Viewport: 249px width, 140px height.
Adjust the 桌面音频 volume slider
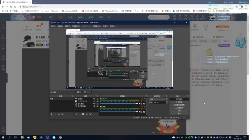pos(119,112)
